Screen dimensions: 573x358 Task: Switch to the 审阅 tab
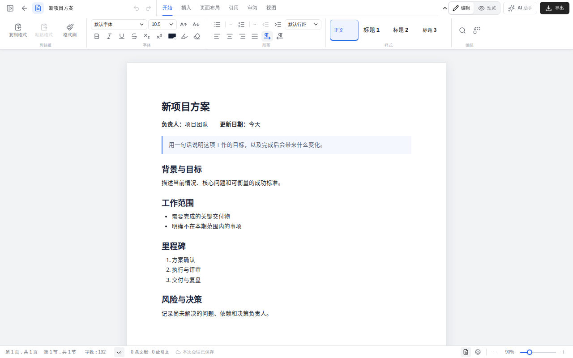point(252,8)
